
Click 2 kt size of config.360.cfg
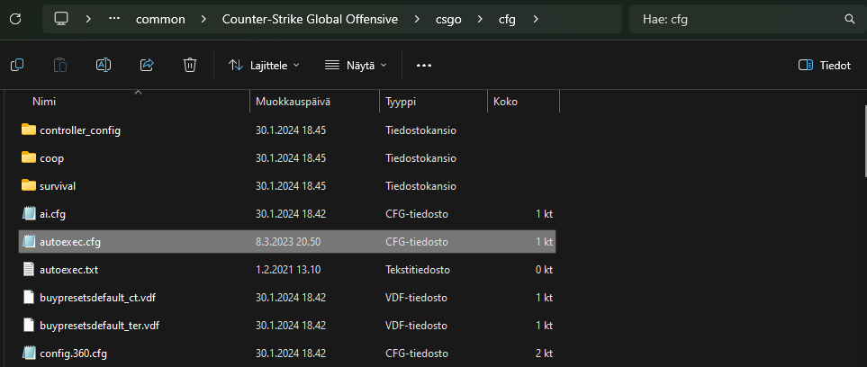coord(544,353)
